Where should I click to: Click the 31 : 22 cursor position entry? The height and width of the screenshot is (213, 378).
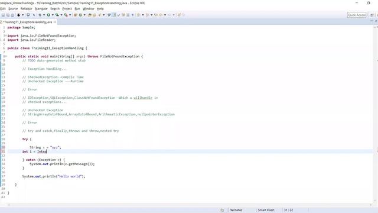288,210
